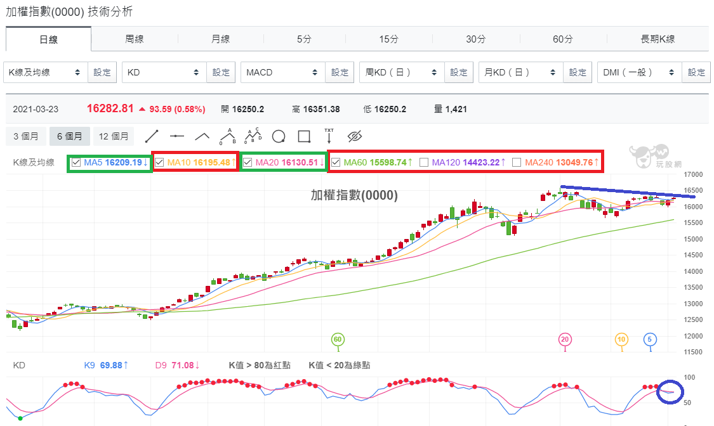Screen dimensions: 714x426
Task: Click the K9 69.88 value
Action: click(x=106, y=366)
